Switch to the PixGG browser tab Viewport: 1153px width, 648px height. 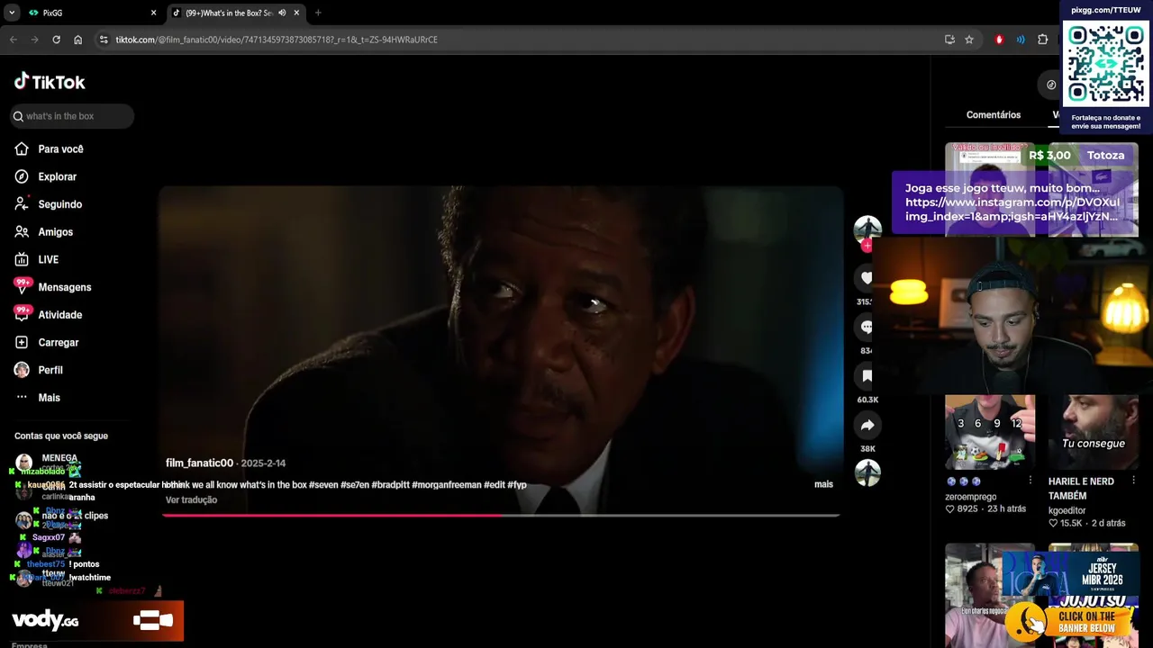click(x=90, y=13)
